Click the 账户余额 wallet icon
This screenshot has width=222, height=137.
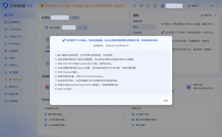[46, 28]
